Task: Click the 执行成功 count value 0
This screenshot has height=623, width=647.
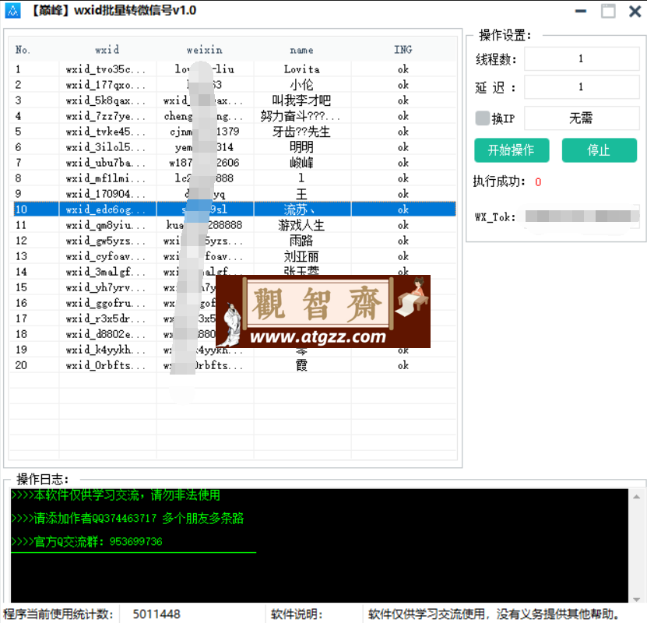Action: tap(538, 182)
